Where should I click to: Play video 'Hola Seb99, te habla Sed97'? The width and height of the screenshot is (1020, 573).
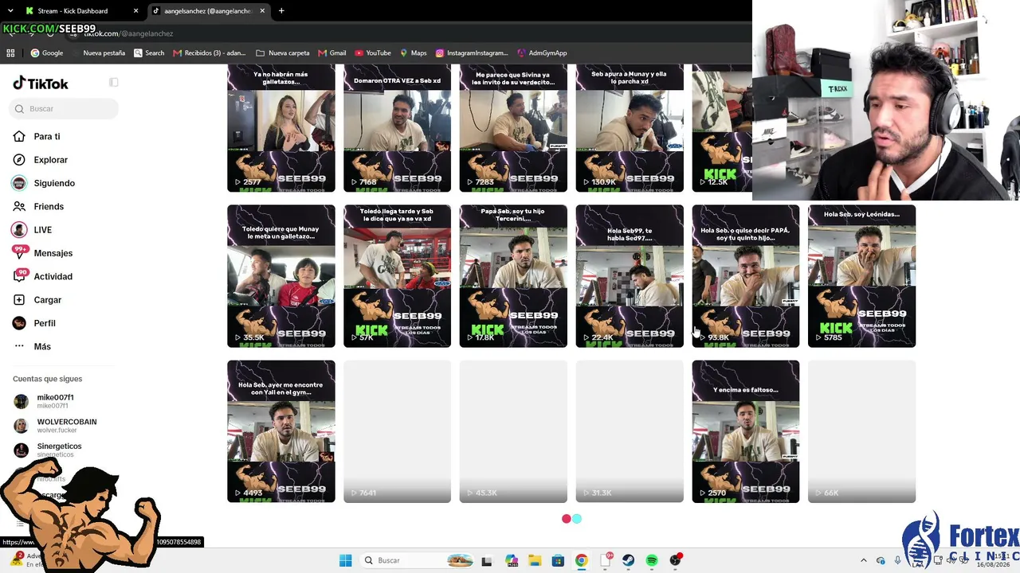point(630,276)
